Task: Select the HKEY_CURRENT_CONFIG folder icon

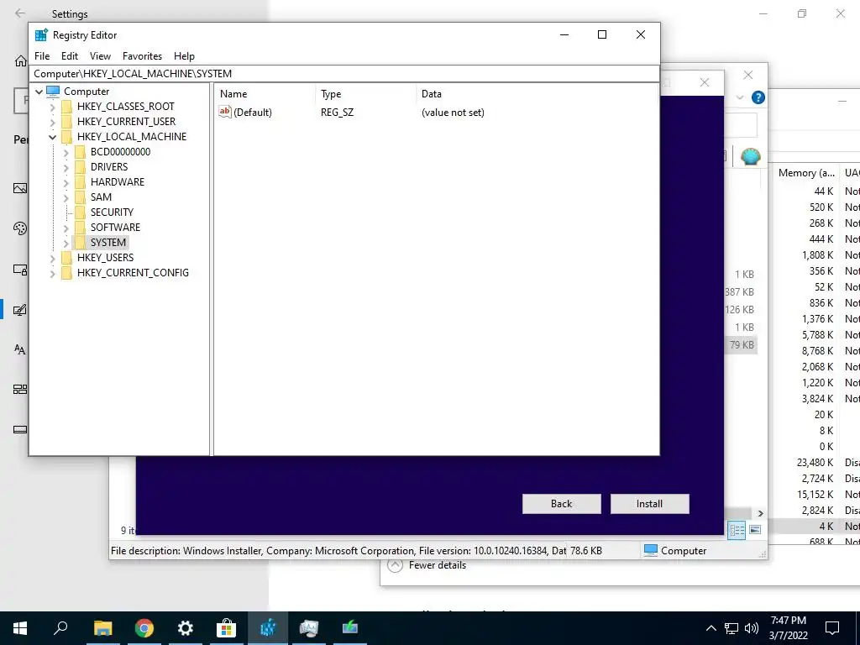Action: [66, 273]
